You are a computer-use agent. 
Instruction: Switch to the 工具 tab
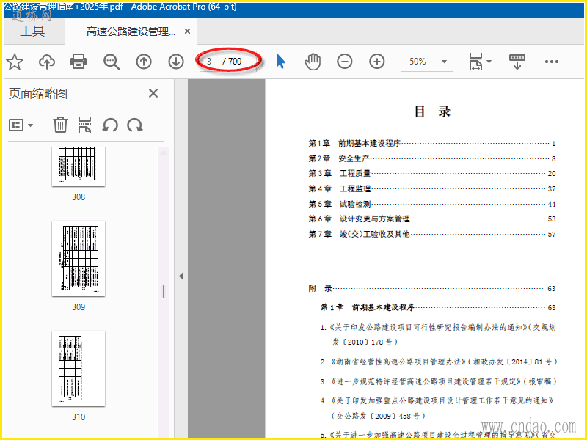coord(32,31)
